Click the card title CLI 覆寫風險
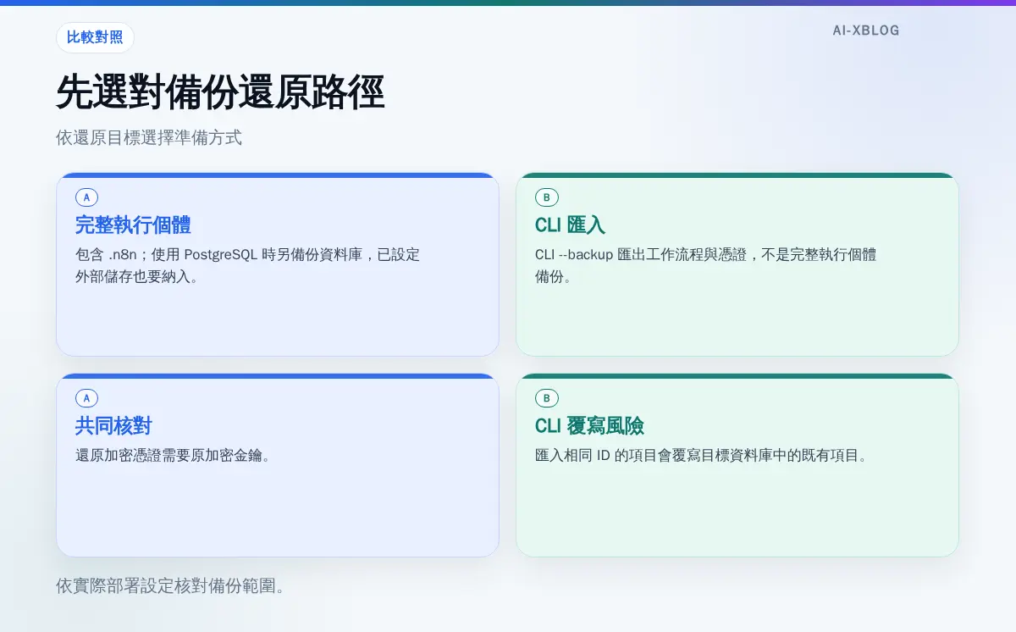 pyautogui.click(x=589, y=426)
